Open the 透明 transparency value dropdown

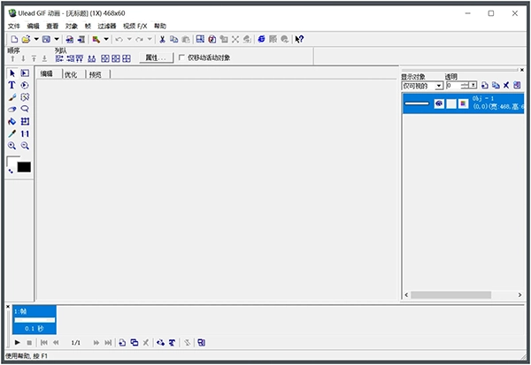coord(474,86)
